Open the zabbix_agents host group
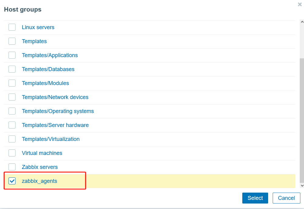The image size is (304, 209). 40,181
